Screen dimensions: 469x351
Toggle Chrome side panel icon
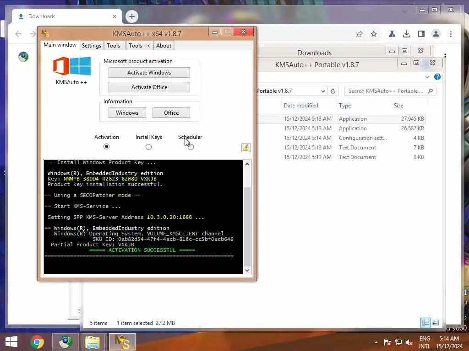(x=421, y=34)
